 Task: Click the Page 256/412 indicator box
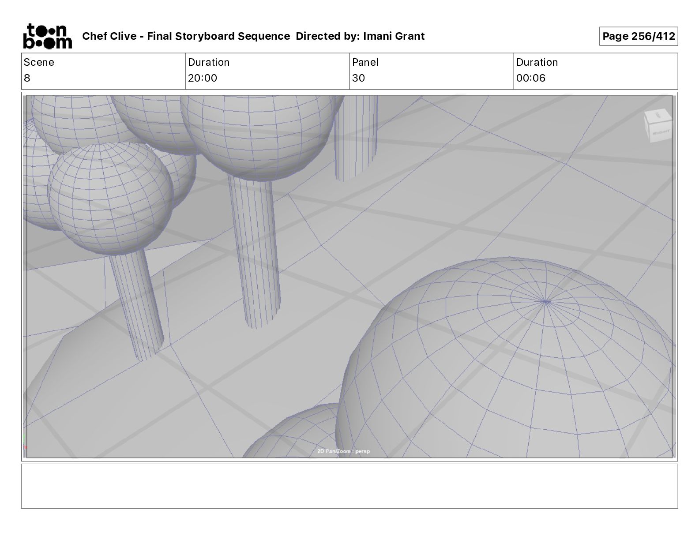(638, 36)
